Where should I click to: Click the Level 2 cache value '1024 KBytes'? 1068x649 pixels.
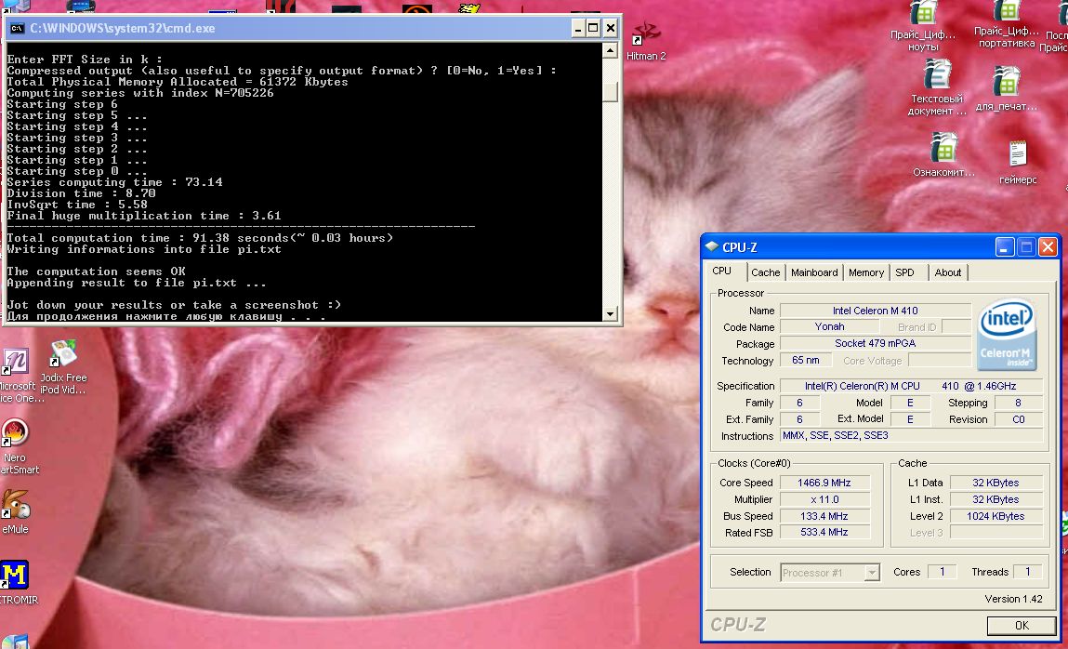click(995, 516)
